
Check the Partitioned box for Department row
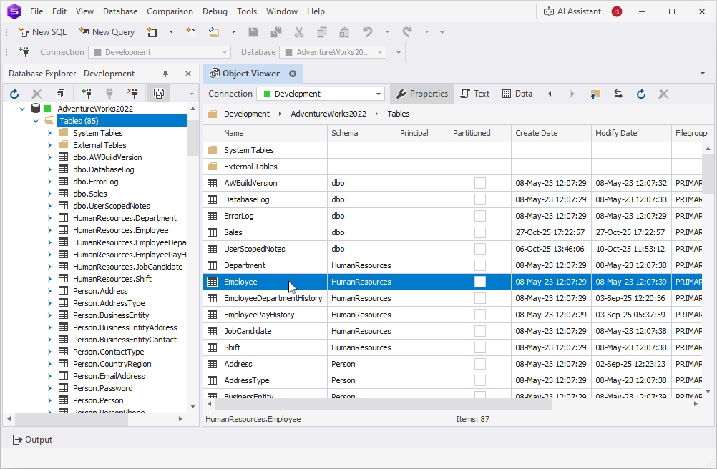point(479,265)
